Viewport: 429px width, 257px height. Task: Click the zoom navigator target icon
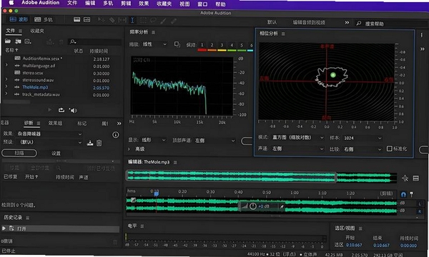405,178
